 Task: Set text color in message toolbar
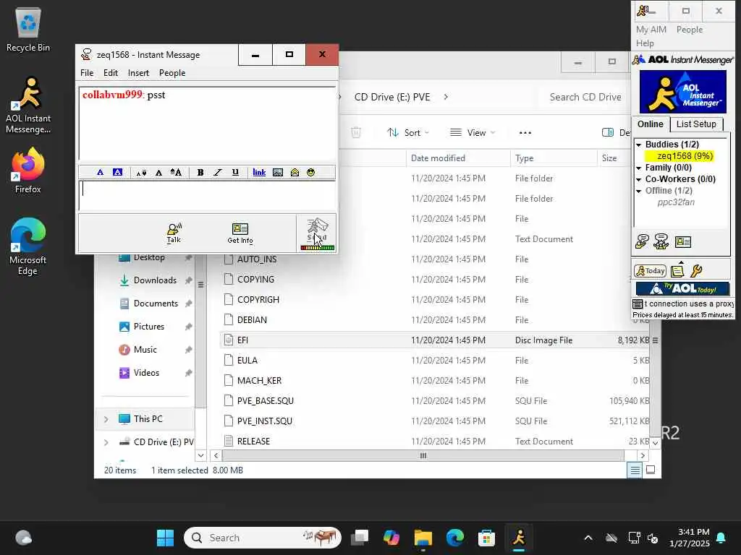[x=100, y=172]
